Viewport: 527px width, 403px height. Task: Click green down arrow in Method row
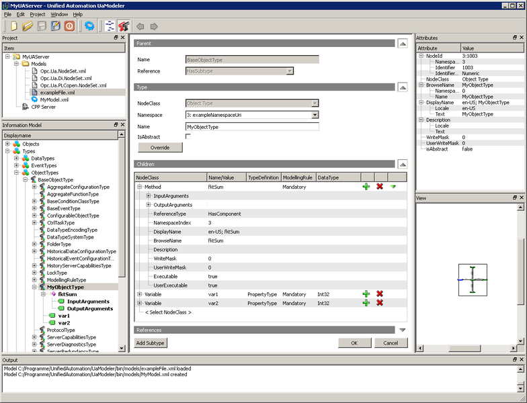pyautogui.click(x=393, y=186)
